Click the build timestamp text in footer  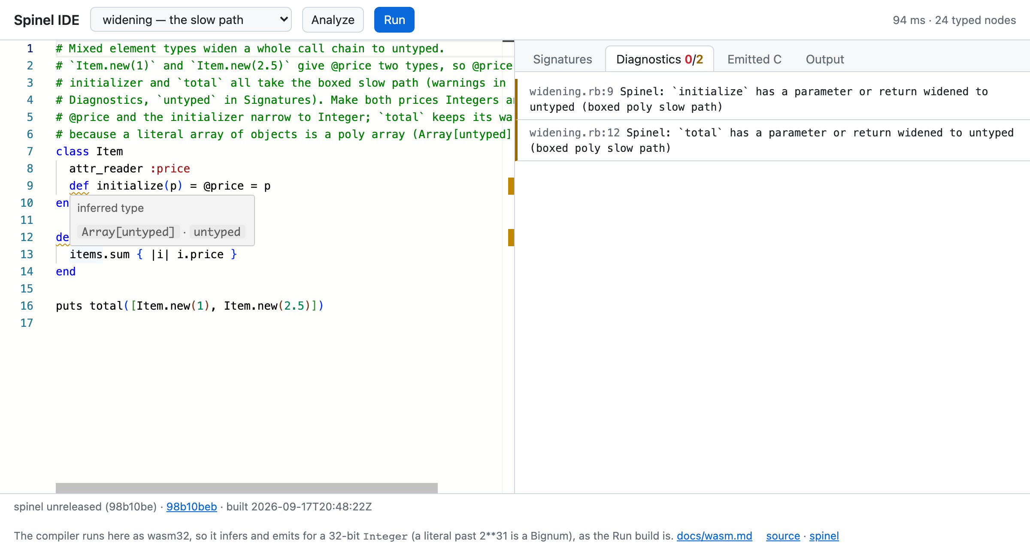pyautogui.click(x=299, y=507)
